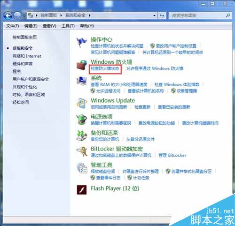Click shield icon beside 允许远程访问
235x226 pixels.
(93, 90)
